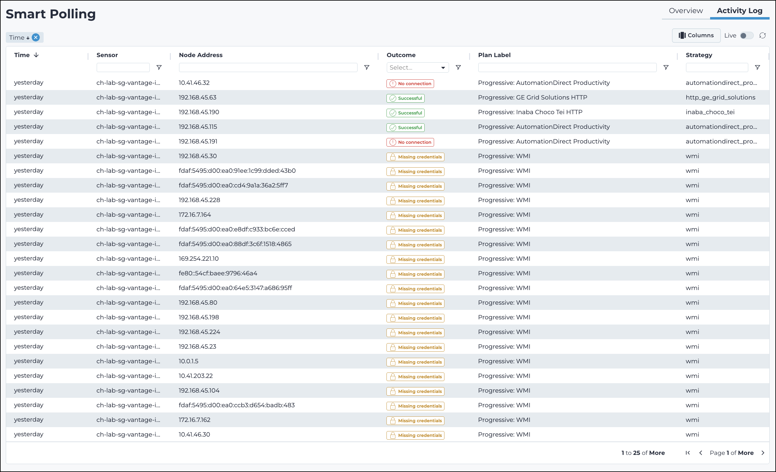The image size is (776, 472).
Task: Go to the next page
Action: (x=763, y=453)
